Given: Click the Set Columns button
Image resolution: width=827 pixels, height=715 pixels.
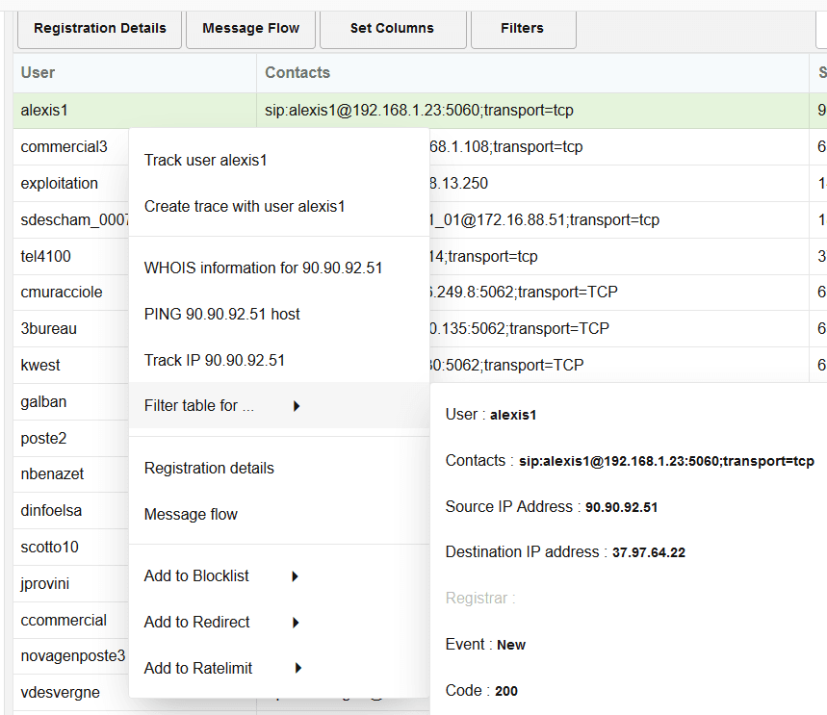Looking at the screenshot, I should [x=392, y=29].
